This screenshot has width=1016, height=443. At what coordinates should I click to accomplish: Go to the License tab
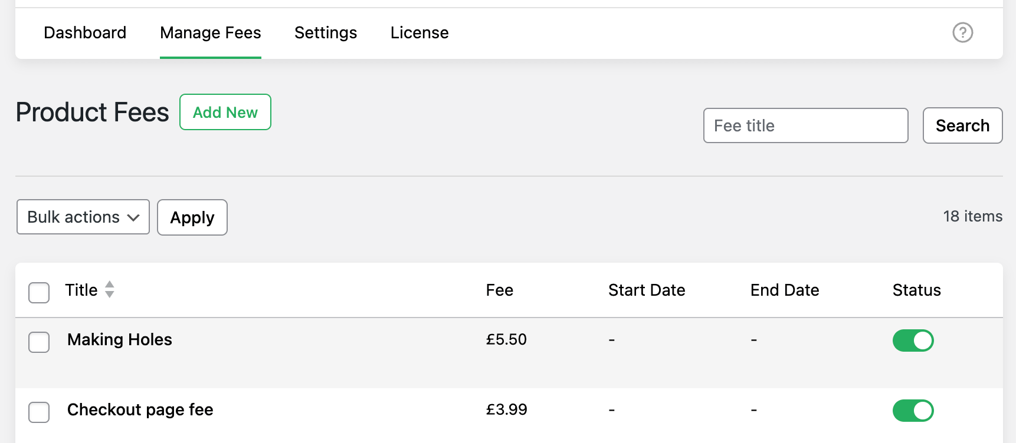[x=419, y=32]
